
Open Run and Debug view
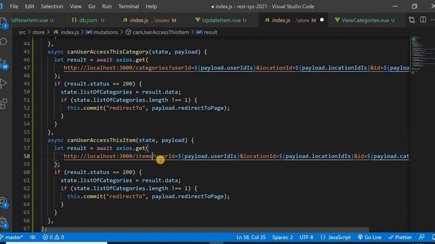pos(3,83)
